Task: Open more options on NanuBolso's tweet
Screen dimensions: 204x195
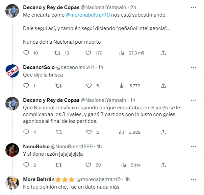Action: pyautogui.click(x=193, y=147)
